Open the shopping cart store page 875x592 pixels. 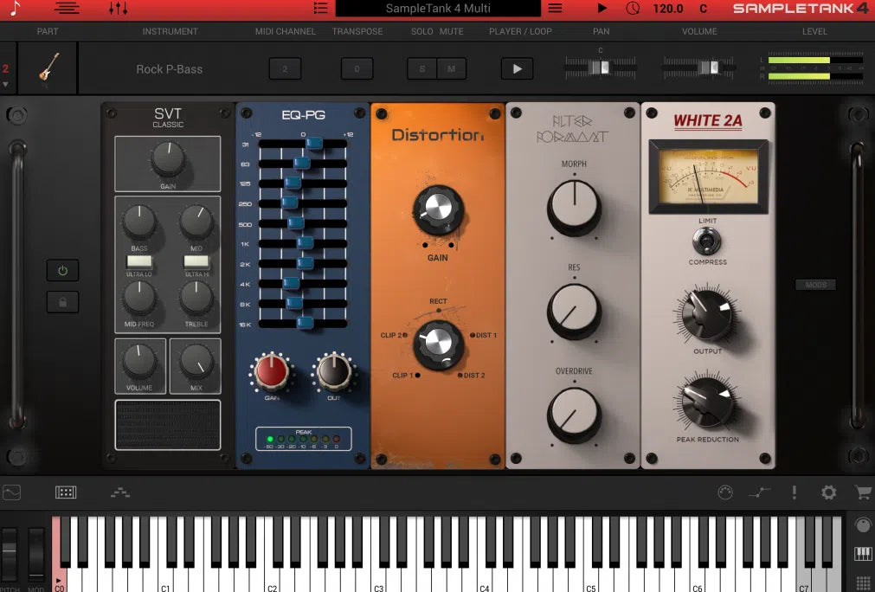862,492
